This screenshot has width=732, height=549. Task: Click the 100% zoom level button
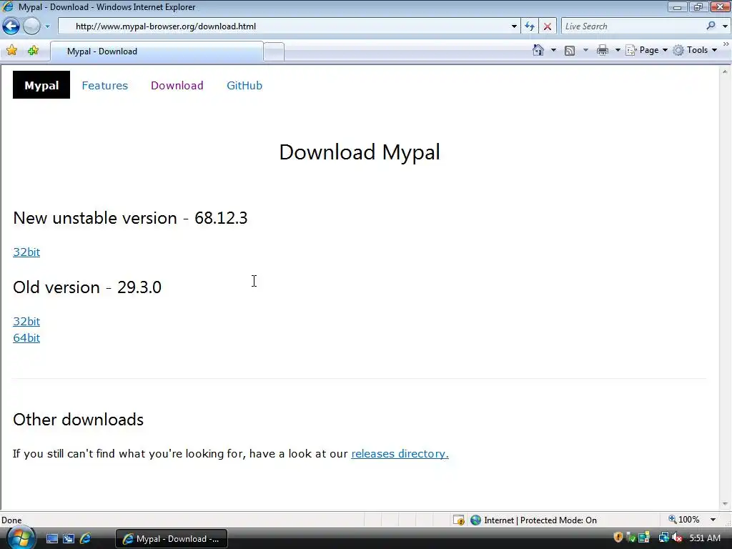pos(684,520)
